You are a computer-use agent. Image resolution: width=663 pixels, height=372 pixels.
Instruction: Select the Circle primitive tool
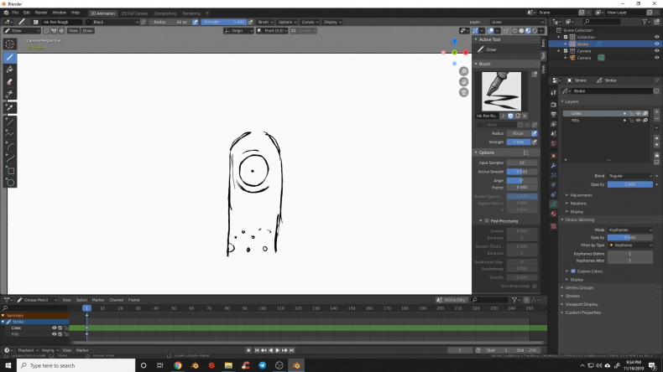pos(10,182)
